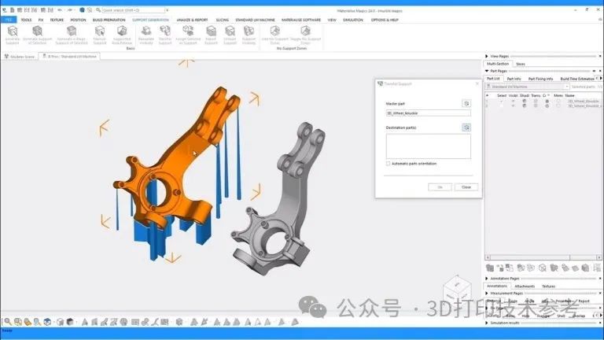Click the blue cube view icon in bottom toolbar
The image size is (604, 340).
(x=47, y=321)
